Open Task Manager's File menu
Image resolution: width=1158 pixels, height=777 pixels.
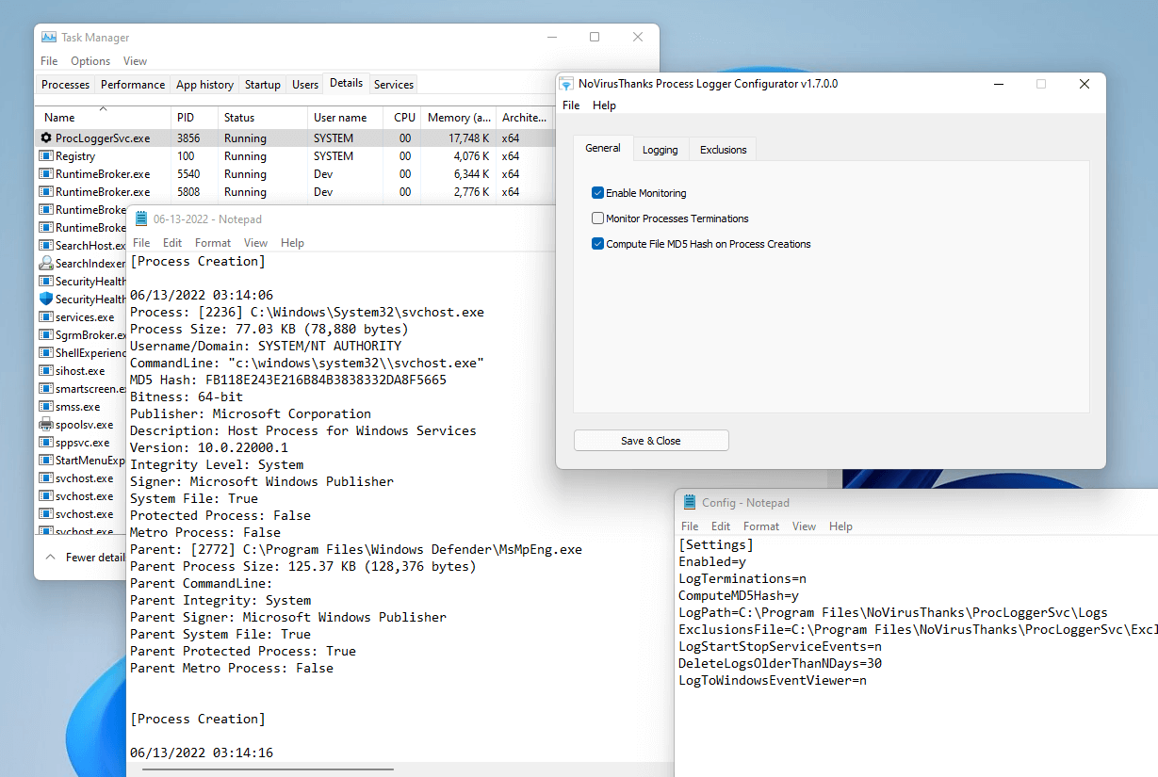[x=49, y=61]
